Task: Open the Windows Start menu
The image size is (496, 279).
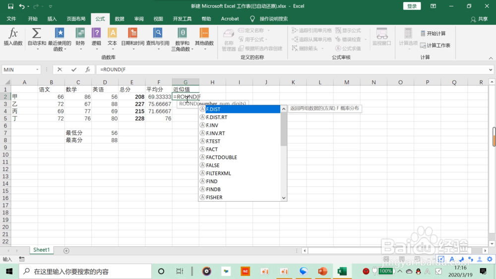Action: [x=9, y=272]
